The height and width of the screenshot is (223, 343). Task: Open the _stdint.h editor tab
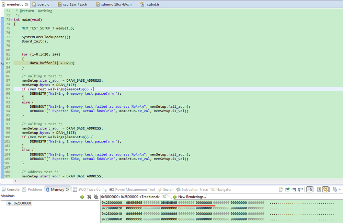click(x=150, y=4)
